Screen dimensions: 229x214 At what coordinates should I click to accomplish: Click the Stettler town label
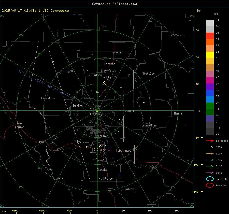(x=148, y=74)
